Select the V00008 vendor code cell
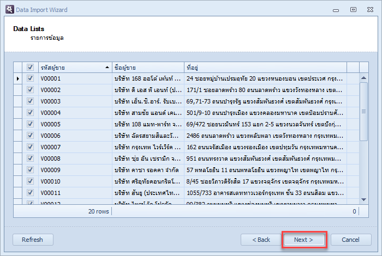This screenshot has height=256, width=382. [x=75, y=159]
